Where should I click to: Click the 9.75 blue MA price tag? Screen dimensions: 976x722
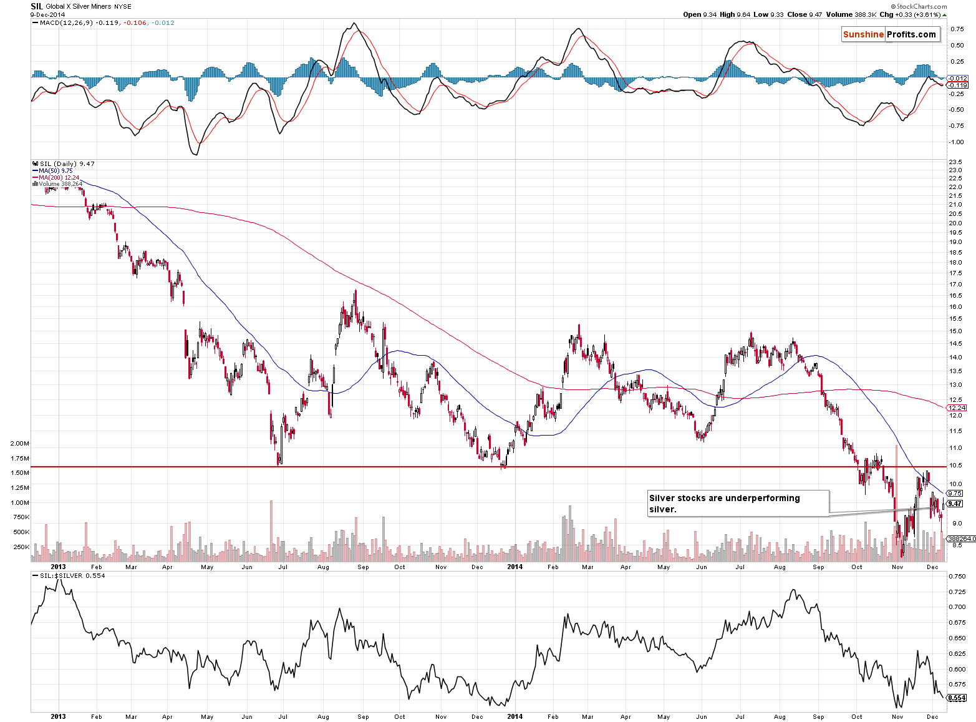(x=955, y=493)
